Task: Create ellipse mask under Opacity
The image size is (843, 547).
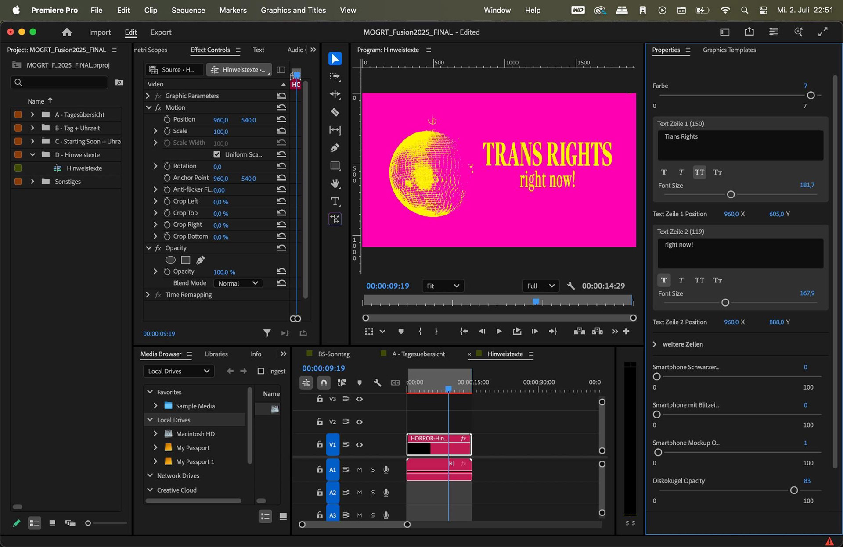Action: pos(170,260)
